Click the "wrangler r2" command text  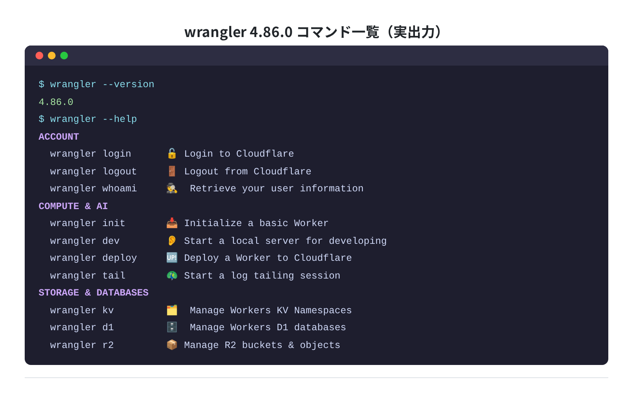(x=82, y=345)
